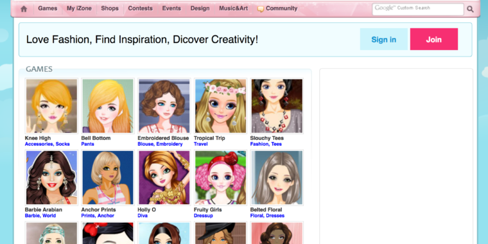Click the Fruity Girls title
Viewport: 488px width, 244px height.
(x=207, y=210)
